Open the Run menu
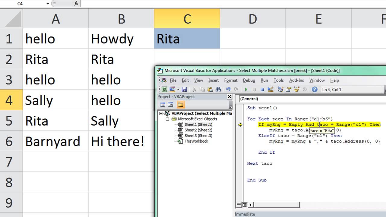Image resolution: width=386 pixels, height=217 pixels. point(264,80)
